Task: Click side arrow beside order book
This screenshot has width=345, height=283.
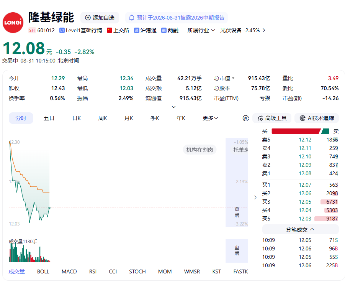Action: pyautogui.click(x=255, y=197)
